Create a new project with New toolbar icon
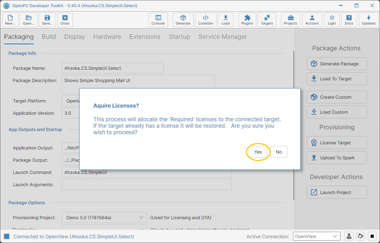The width and height of the screenshot is (380, 243). click(10, 20)
